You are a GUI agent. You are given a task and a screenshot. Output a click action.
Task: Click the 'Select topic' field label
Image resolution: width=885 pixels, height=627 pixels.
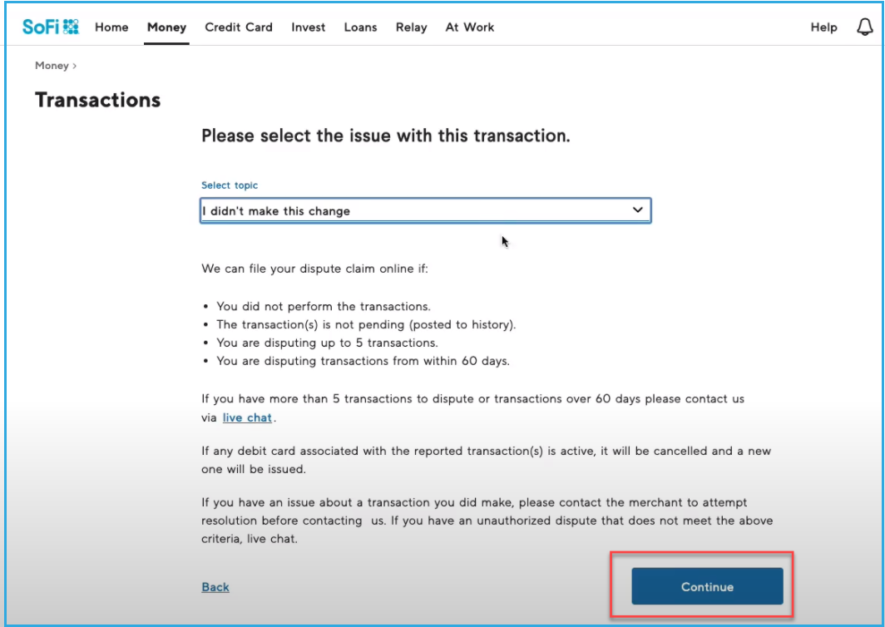click(230, 185)
